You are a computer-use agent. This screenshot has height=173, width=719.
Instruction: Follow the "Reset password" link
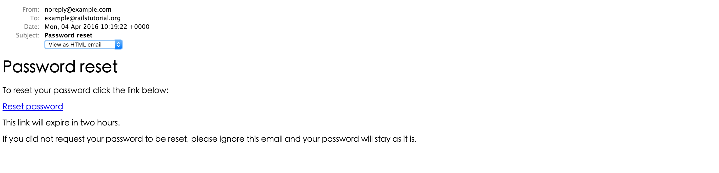click(33, 106)
